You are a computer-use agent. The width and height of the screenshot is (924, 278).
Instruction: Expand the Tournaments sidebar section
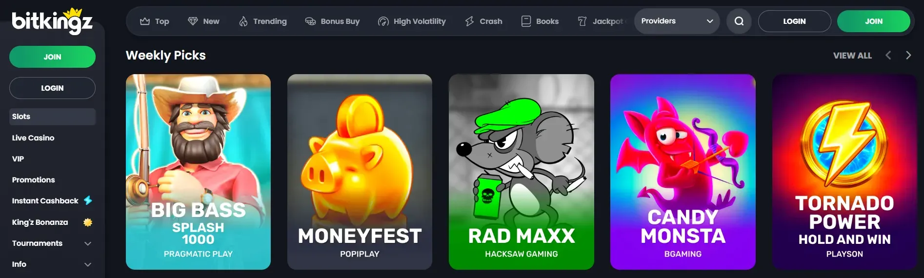pyautogui.click(x=88, y=243)
